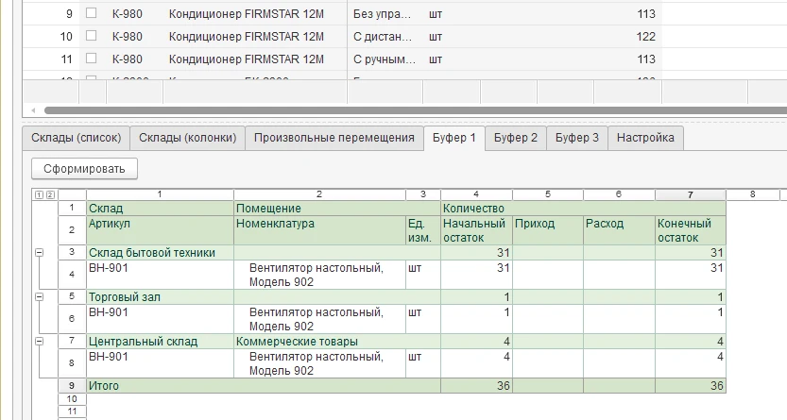Collapse the Склад бытовой техники group
787x420 pixels.
[x=39, y=253]
